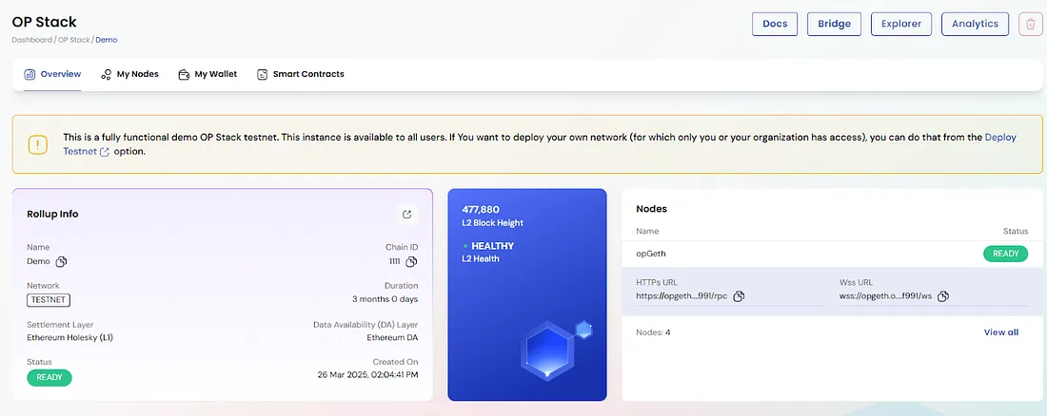Switch to the My Wallet tab
1047x416 pixels.
point(207,74)
